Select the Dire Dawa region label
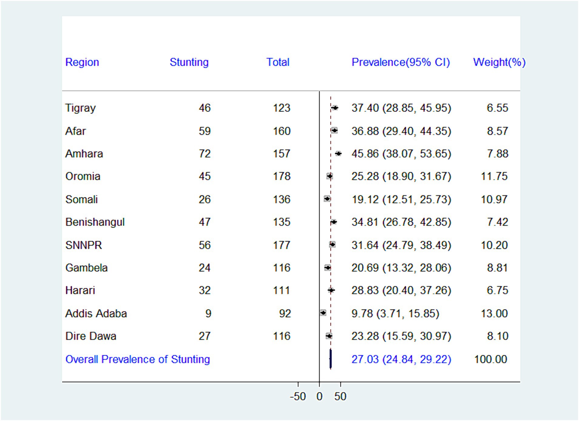579x421 pixels. (91, 336)
